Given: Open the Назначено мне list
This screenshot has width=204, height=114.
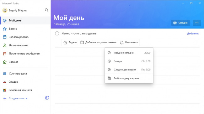Looking at the screenshot, I should [x=25, y=45].
